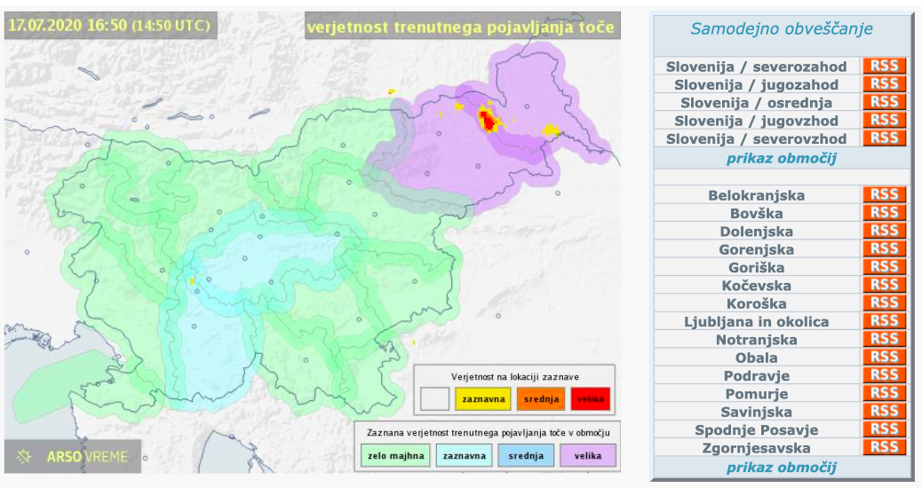Click the ARSO VREME logo
This screenshot has height=488, width=922.
coord(73,457)
